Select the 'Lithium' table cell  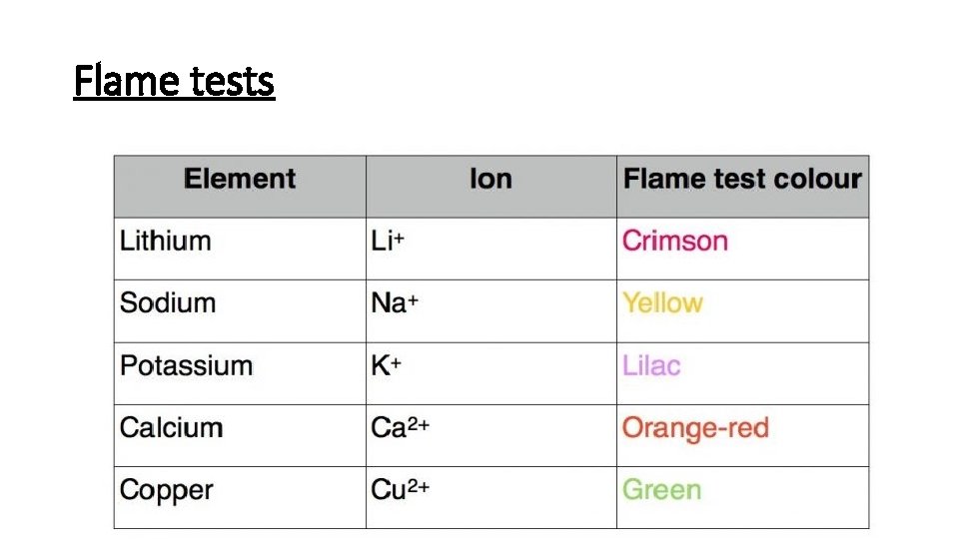click(x=166, y=241)
